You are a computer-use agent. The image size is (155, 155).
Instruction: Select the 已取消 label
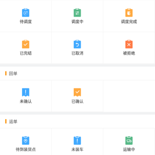click(77, 53)
